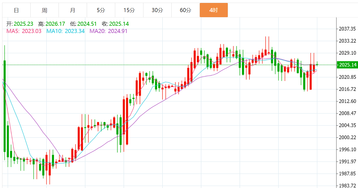Viewport: 358px width, 188px height.
Task: Click the 2020.85 price axis label
Action: click(x=348, y=77)
